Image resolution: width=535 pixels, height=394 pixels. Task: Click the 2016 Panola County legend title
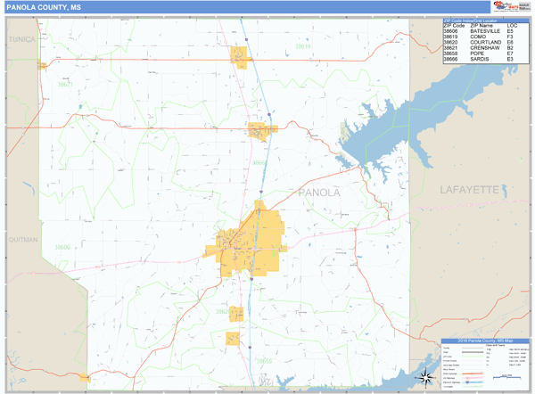(x=485, y=341)
